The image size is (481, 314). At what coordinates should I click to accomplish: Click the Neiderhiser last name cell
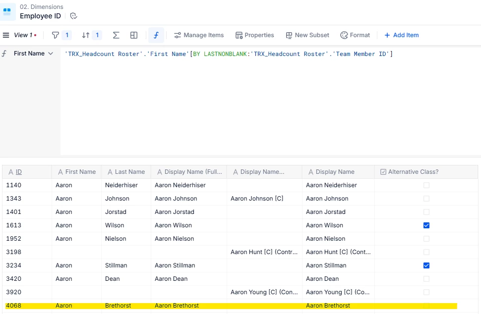[x=126, y=185]
